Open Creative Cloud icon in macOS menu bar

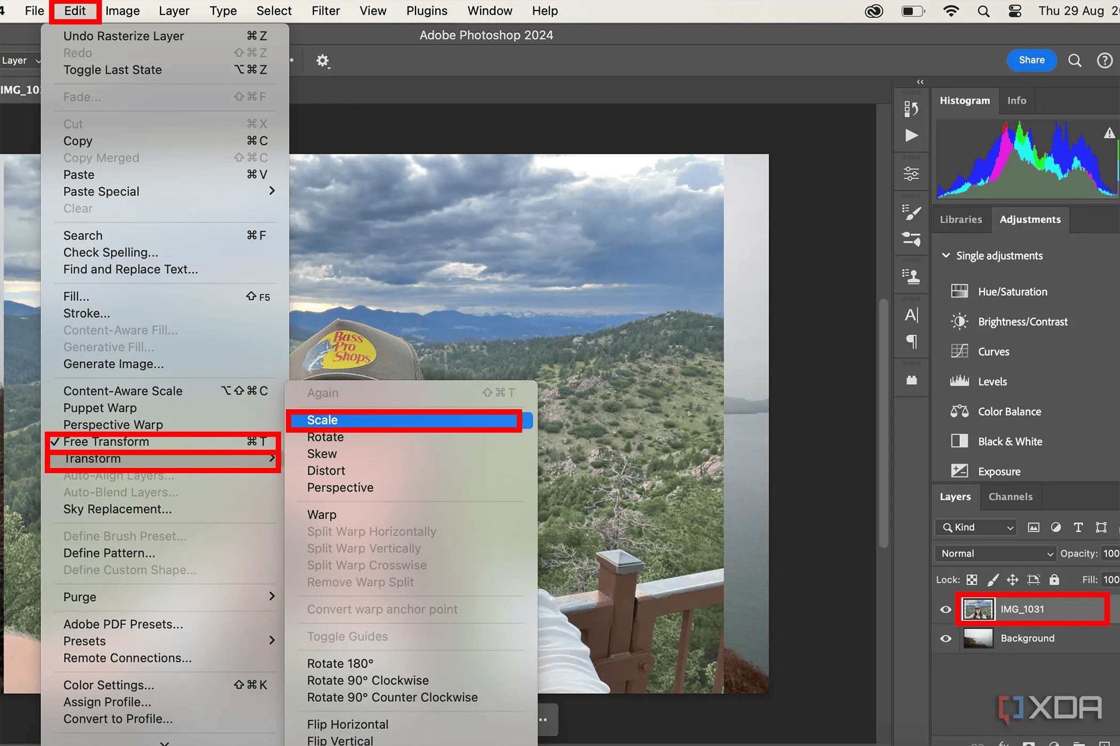coord(874,11)
